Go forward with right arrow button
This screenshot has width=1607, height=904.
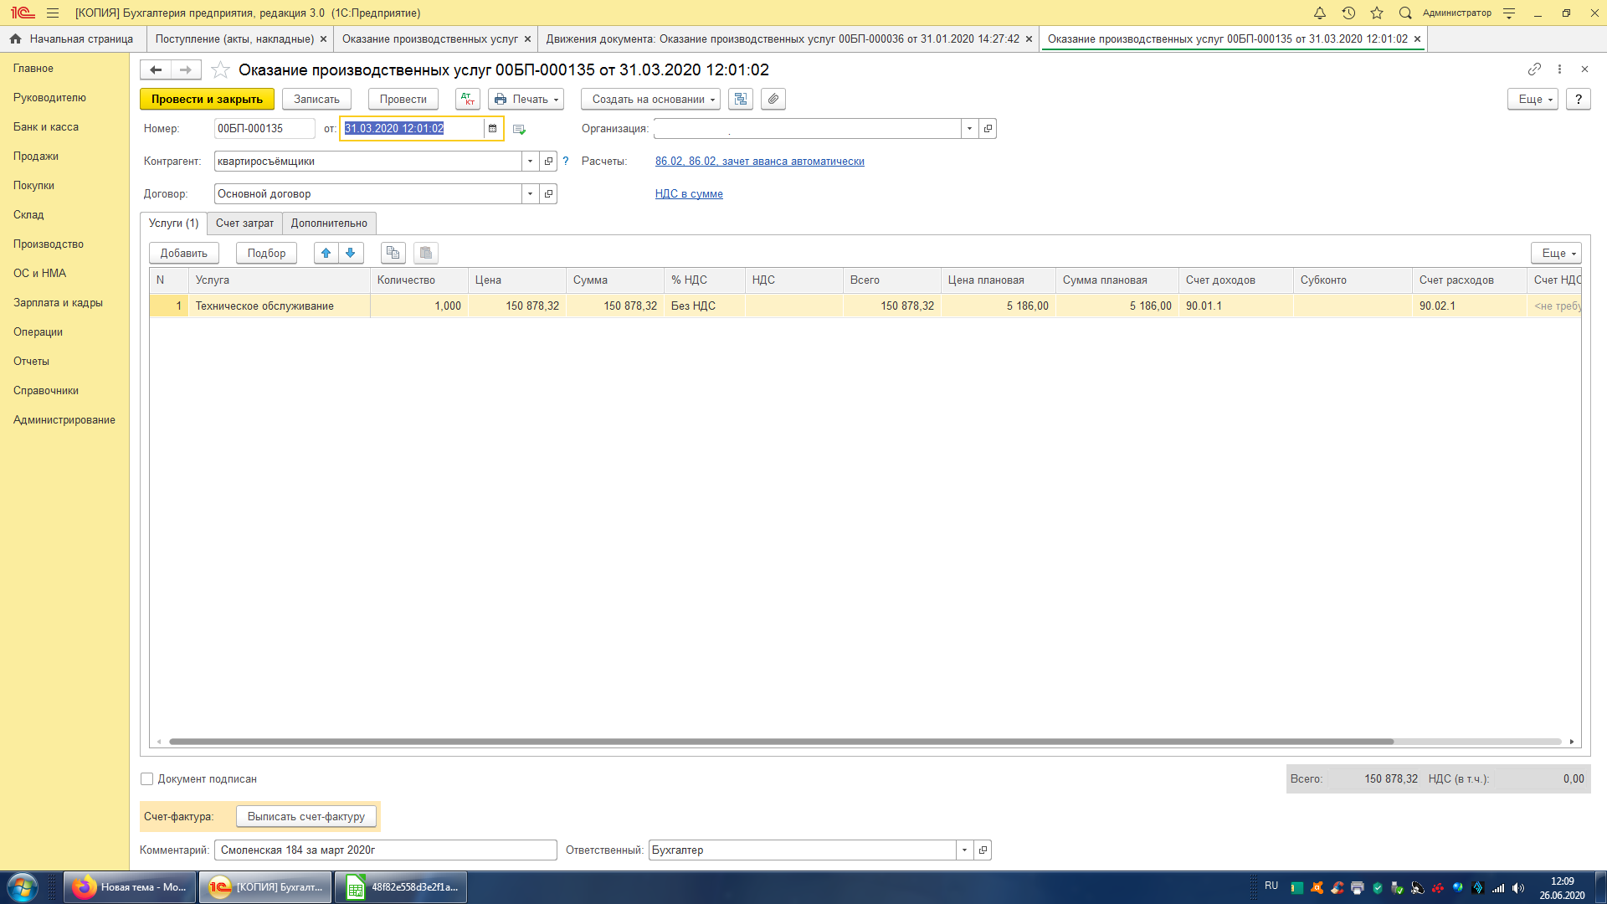186,69
